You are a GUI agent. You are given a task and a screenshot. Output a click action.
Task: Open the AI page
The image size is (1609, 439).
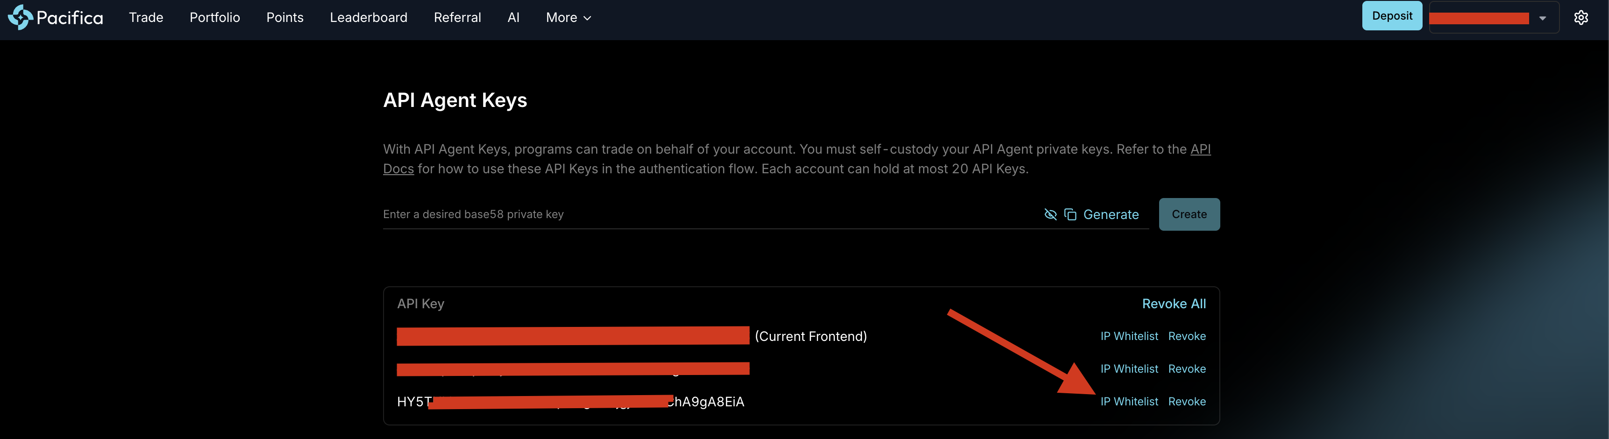tap(513, 17)
